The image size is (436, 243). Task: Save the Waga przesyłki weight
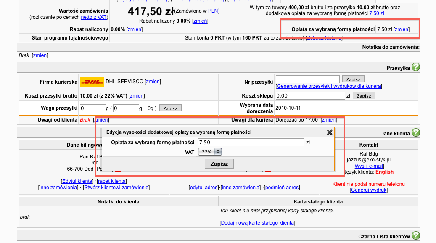(170, 108)
